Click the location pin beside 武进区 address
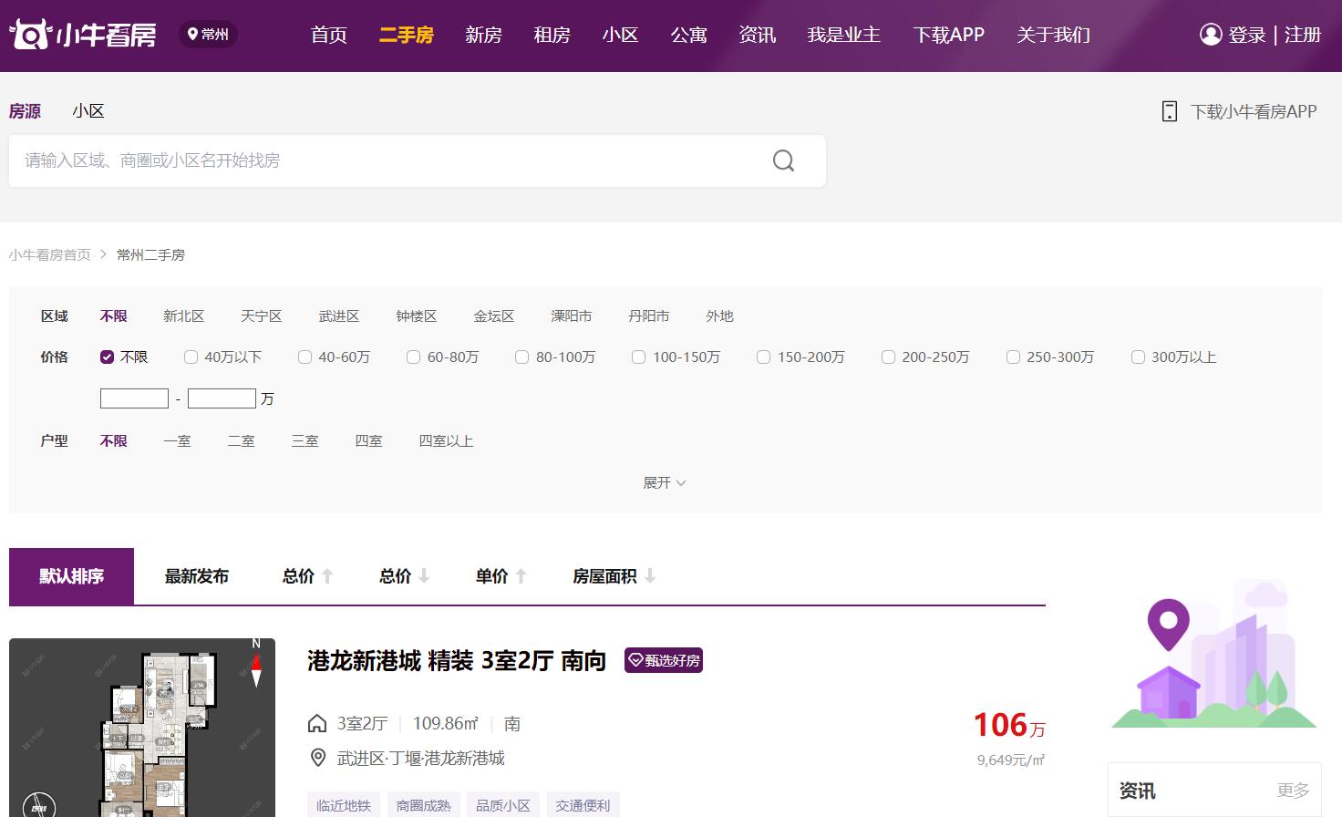Viewport: 1342px width, 817px height. click(x=318, y=758)
